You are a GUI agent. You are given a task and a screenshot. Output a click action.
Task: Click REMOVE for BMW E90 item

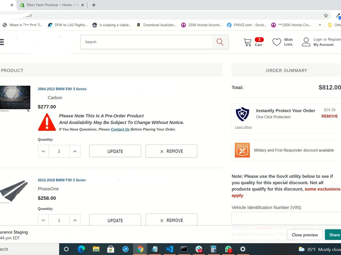(x=172, y=151)
